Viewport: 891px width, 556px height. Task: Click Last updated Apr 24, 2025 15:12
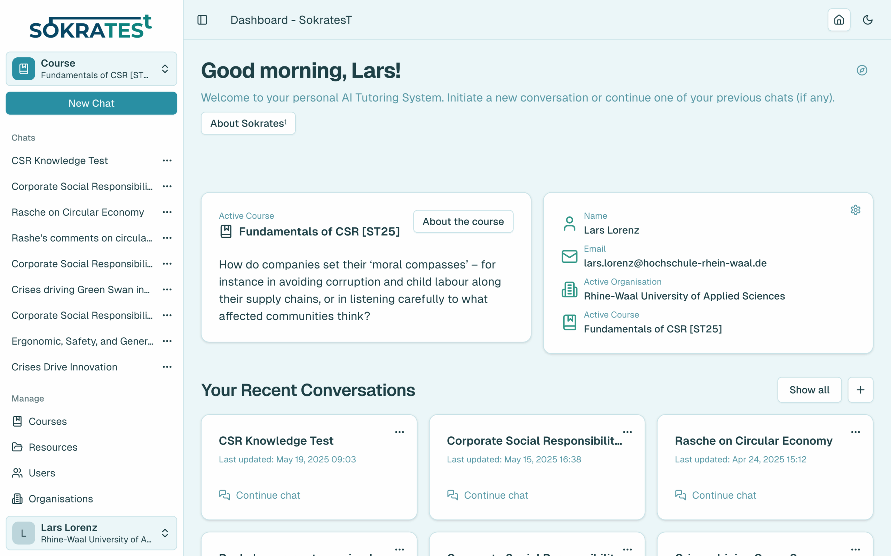click(741, 460)
